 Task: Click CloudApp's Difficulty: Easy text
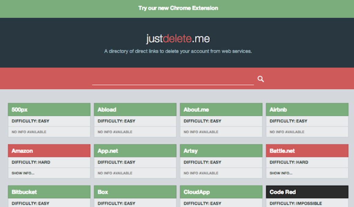(x=202, y=204)
